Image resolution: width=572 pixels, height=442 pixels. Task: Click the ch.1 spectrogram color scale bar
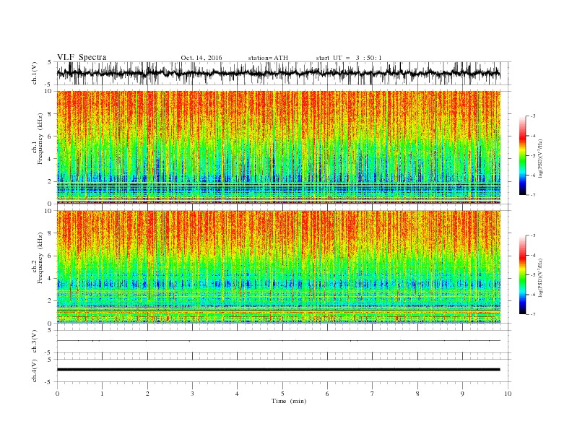tap(522, 155)
